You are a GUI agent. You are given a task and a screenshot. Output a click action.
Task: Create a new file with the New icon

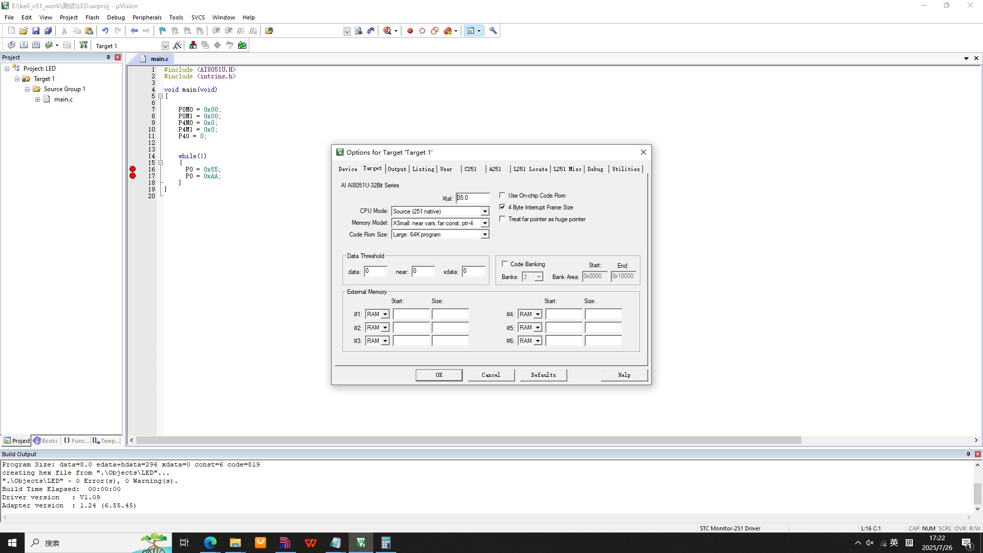pos(11,31)
